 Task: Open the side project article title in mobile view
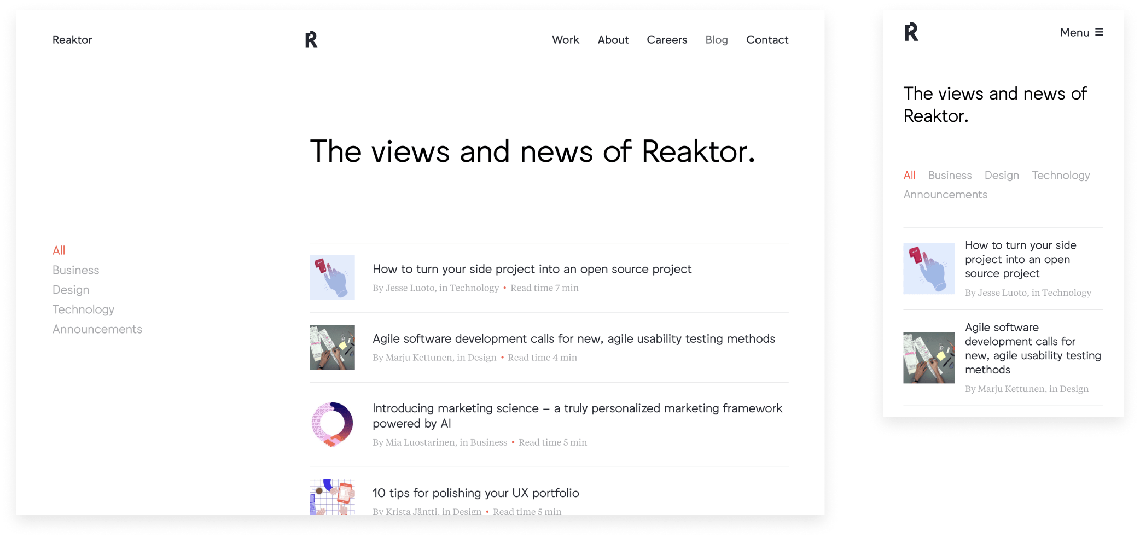click(1020, 259)
